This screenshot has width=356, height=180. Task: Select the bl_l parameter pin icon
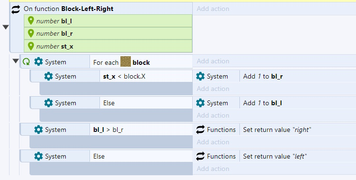(x=30, y=20)
